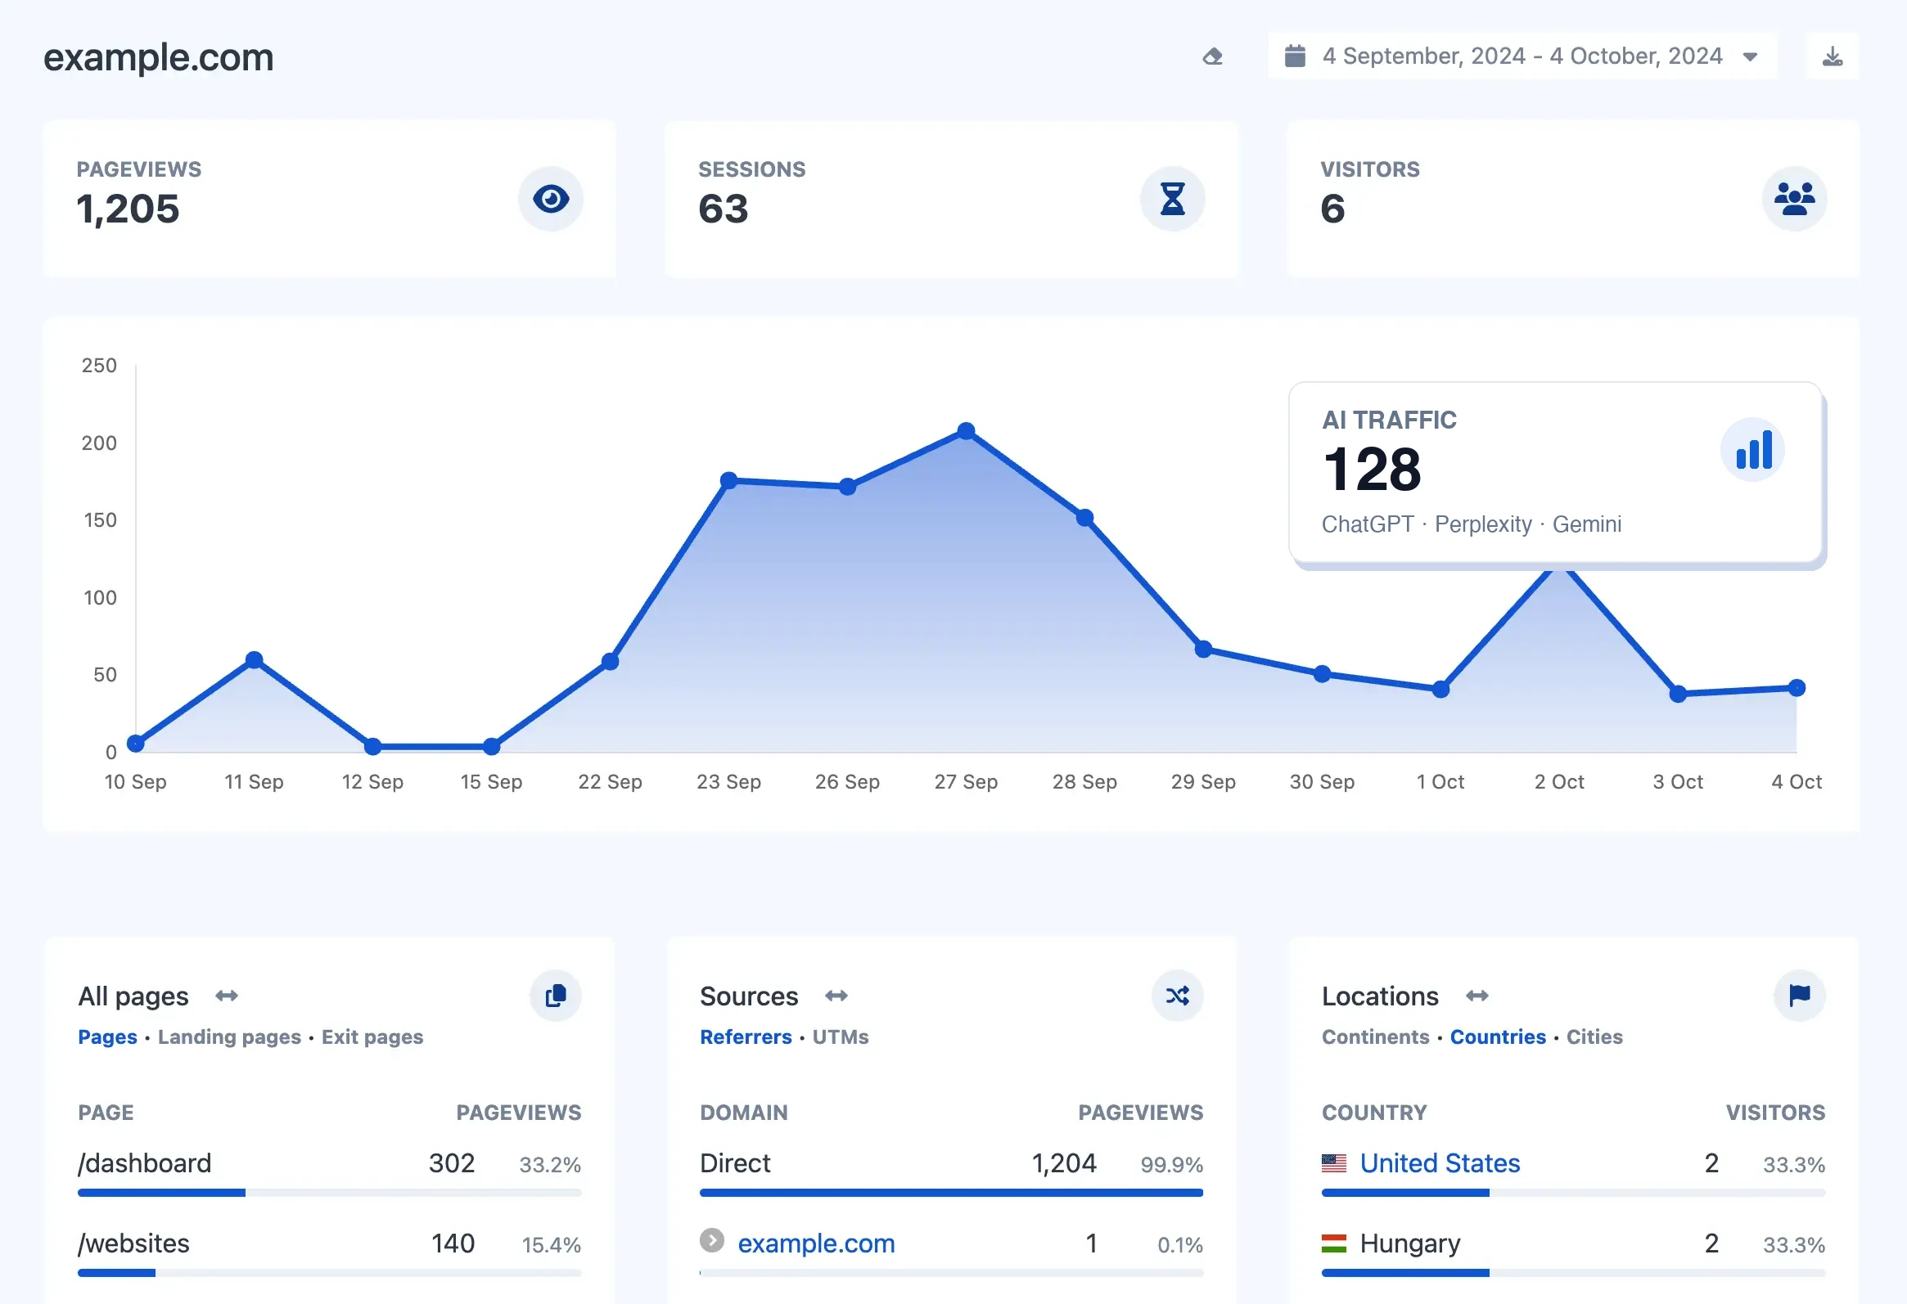The image size is (1907, 1304).
Task: Click the 1 Oct chart data point
Action: tap(1441, 690)
